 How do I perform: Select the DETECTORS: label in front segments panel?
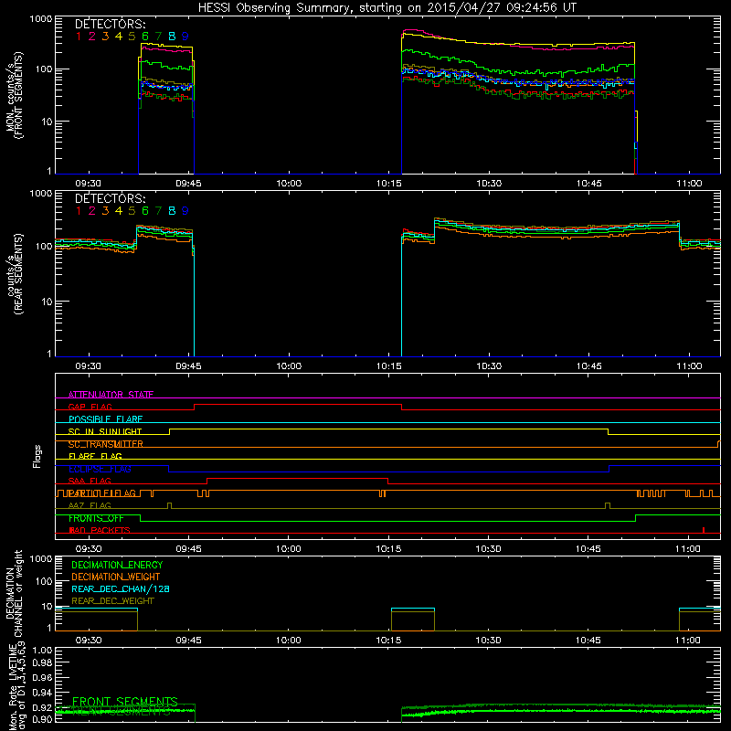coord(111,24)
